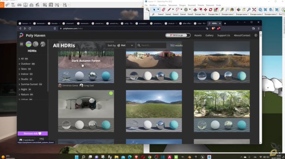285x159 pixels.
Task: Open SketchUp Estensioni menu
Action: tap(210, 5)
